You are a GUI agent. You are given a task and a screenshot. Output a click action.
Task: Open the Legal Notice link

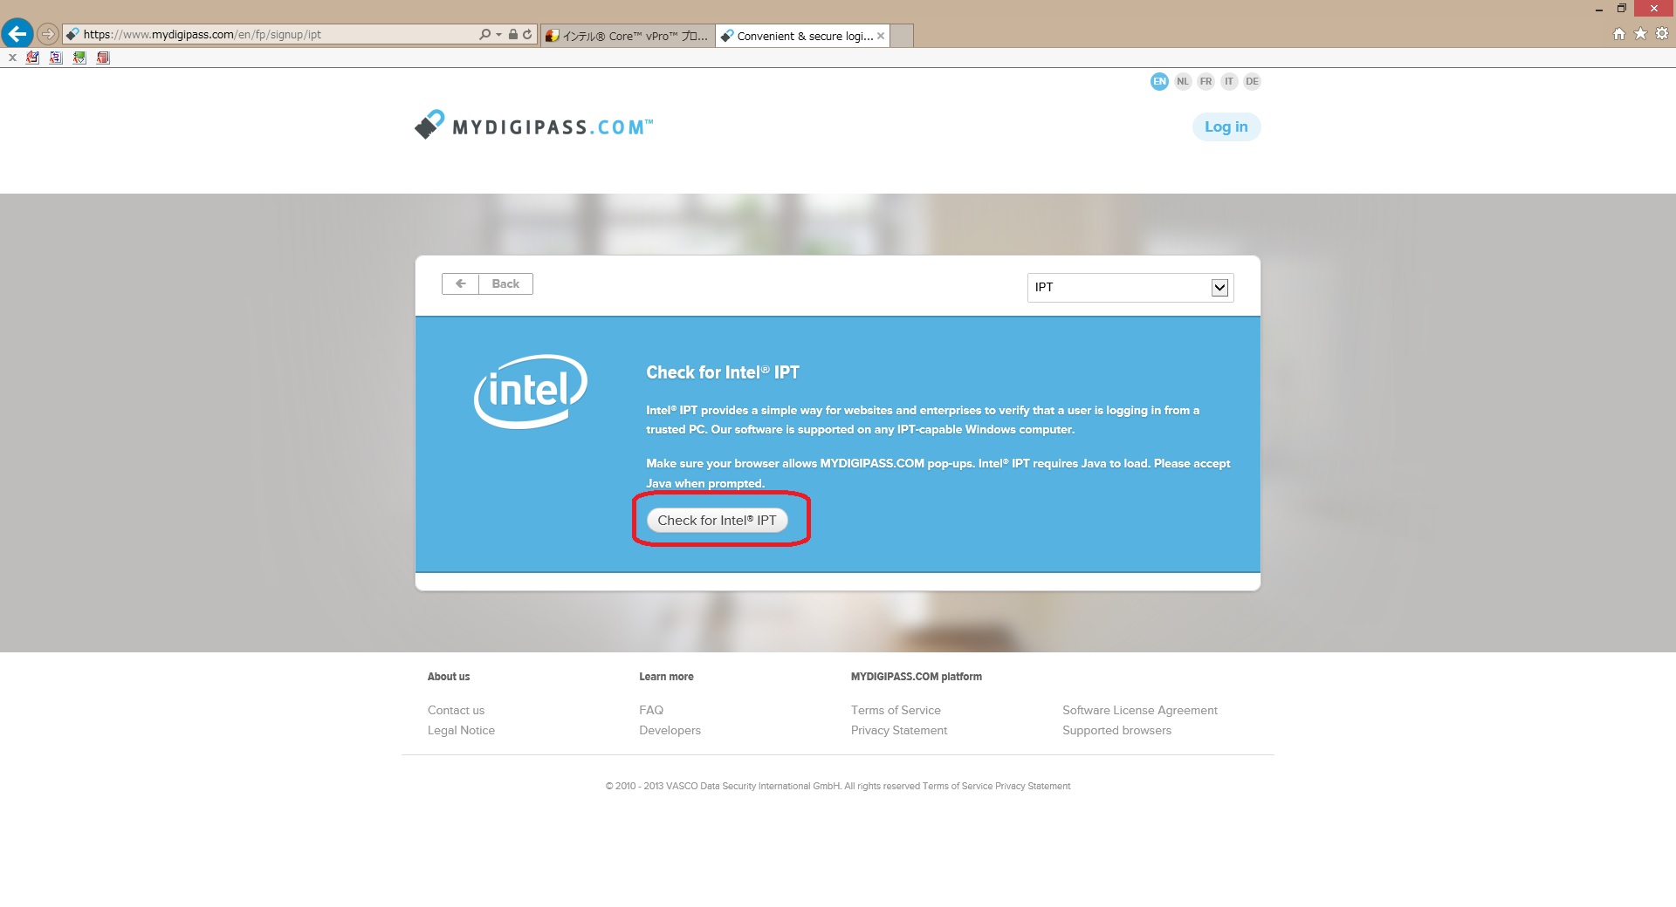point(461,730)
